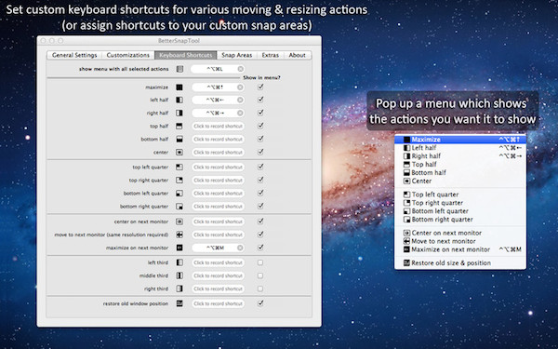Choose Center on next monitor menu item
This screenshot has height=349, width=558.
pos(460,233)
